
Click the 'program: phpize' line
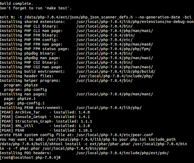[x=17, y=85]
